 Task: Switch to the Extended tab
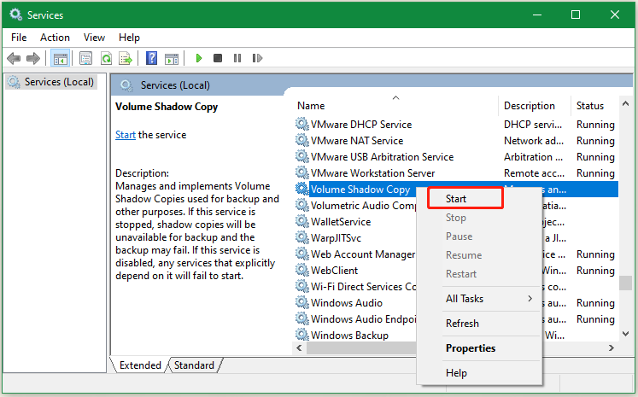[140, 365]
